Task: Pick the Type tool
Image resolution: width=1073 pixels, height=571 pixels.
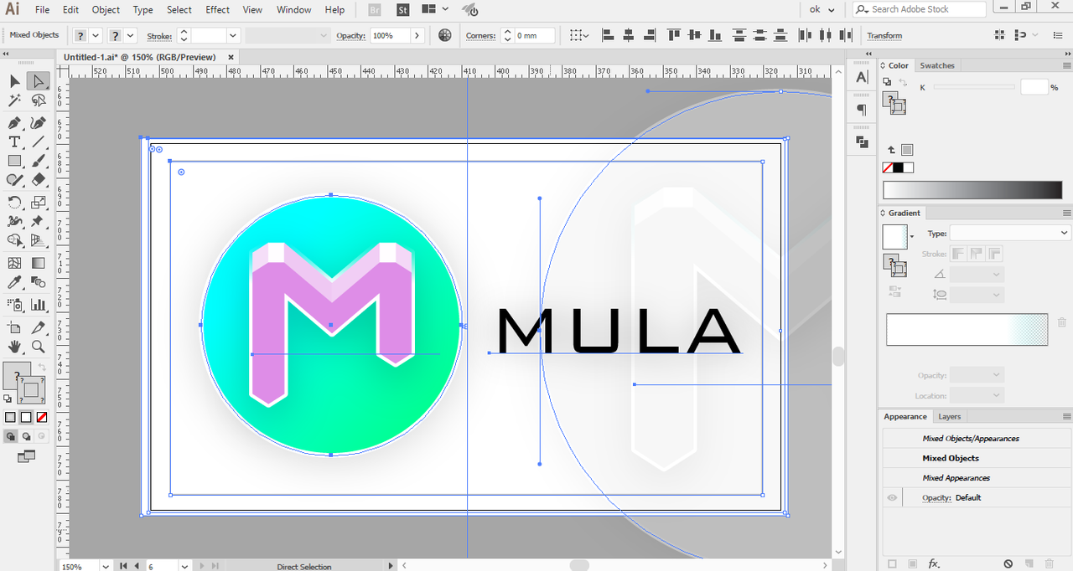Action: pos(14,142)
